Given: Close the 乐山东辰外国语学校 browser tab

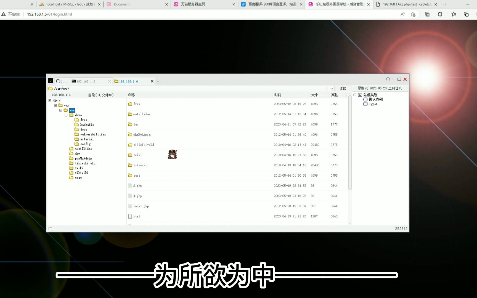Looking at the screenshot, I should point(368,4).
